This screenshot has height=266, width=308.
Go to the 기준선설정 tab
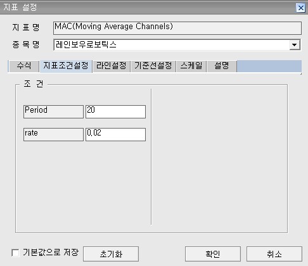[153, 66]
